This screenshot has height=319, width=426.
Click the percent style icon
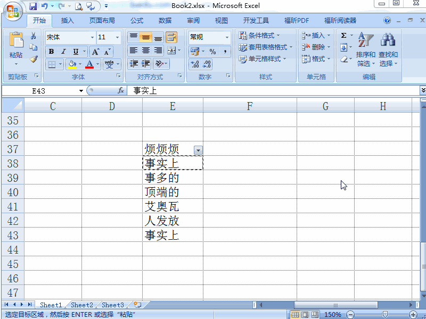pos(212,52)
